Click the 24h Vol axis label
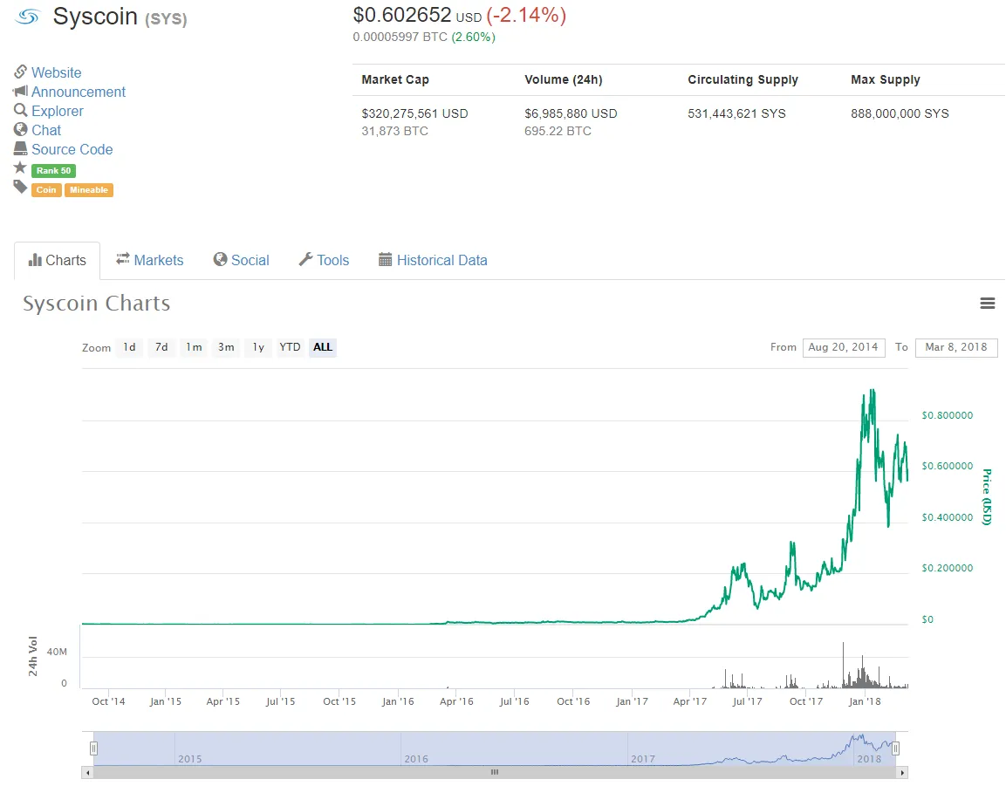The height and width of the screenshot is (786, 1006). point(33,656)
